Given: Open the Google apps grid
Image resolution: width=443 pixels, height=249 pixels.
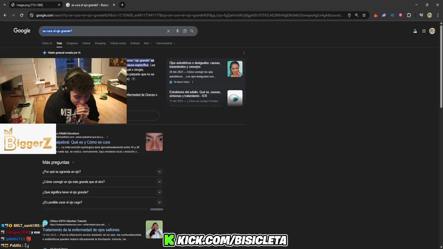Looking at the screenshot, I should point(424,31).
